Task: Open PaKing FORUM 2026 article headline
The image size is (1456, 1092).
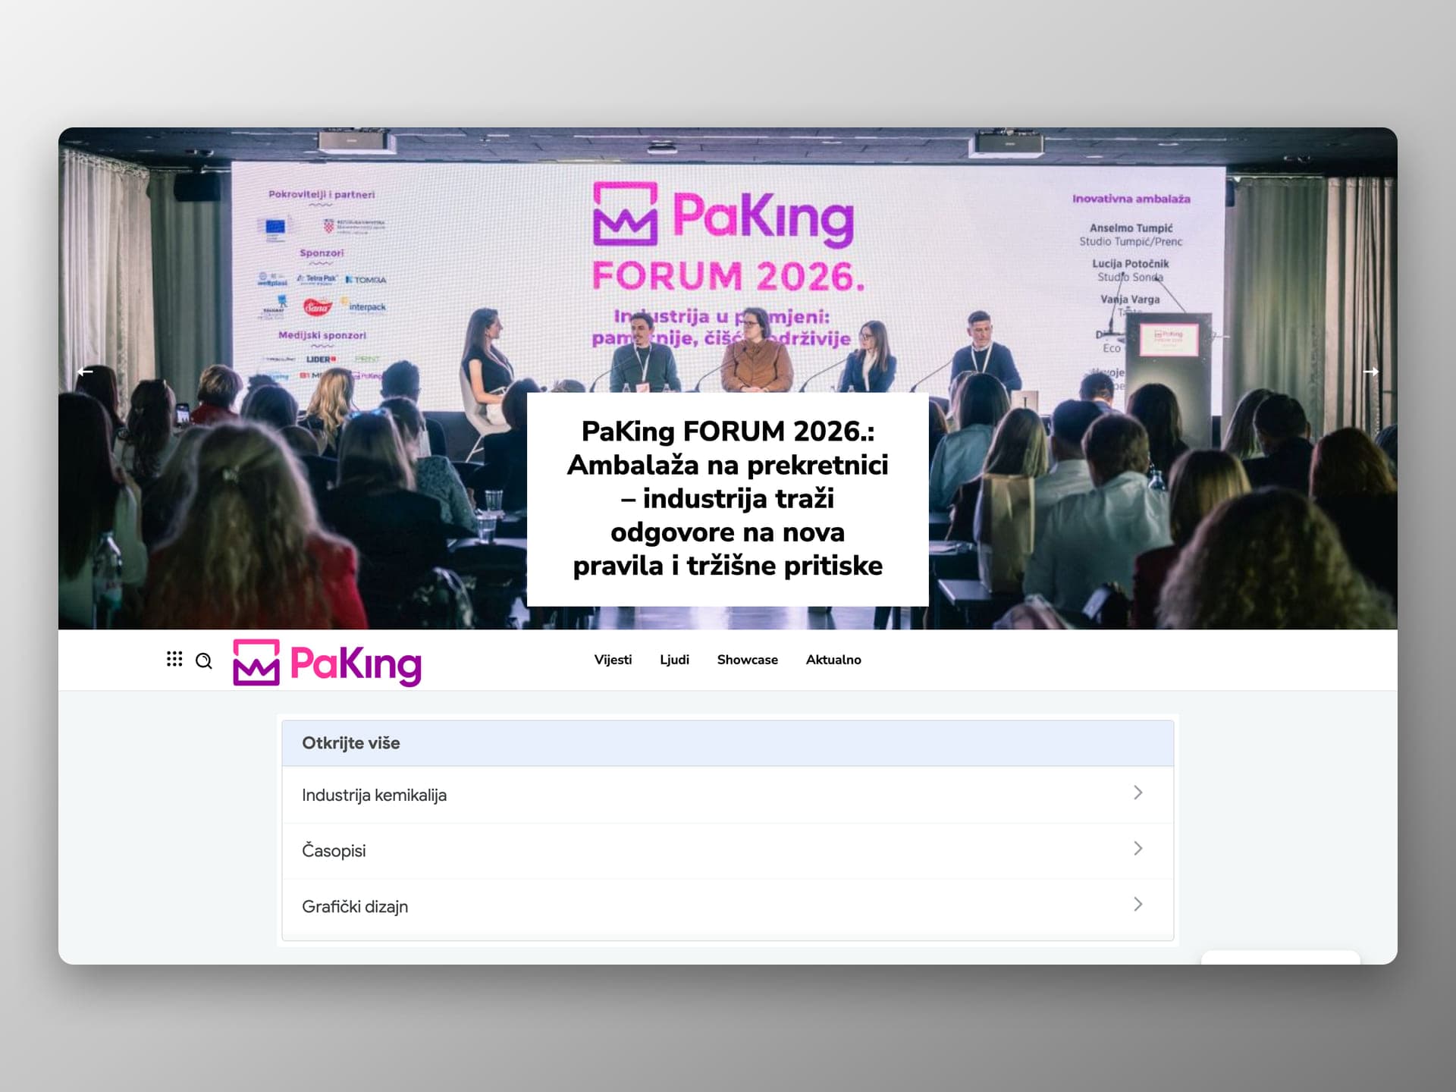Action: (728, 498)
